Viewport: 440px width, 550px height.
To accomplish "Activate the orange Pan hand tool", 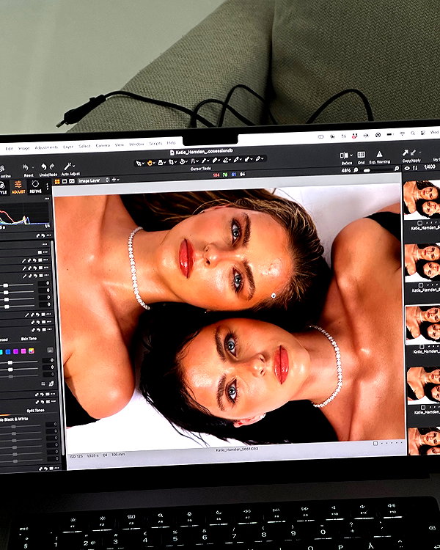I will point(150,163).
